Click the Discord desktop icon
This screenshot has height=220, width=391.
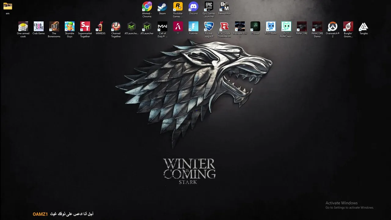point(193,6)
